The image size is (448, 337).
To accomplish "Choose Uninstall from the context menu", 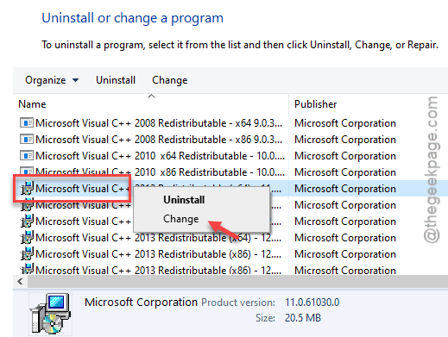I will click(x=184, y=200).
